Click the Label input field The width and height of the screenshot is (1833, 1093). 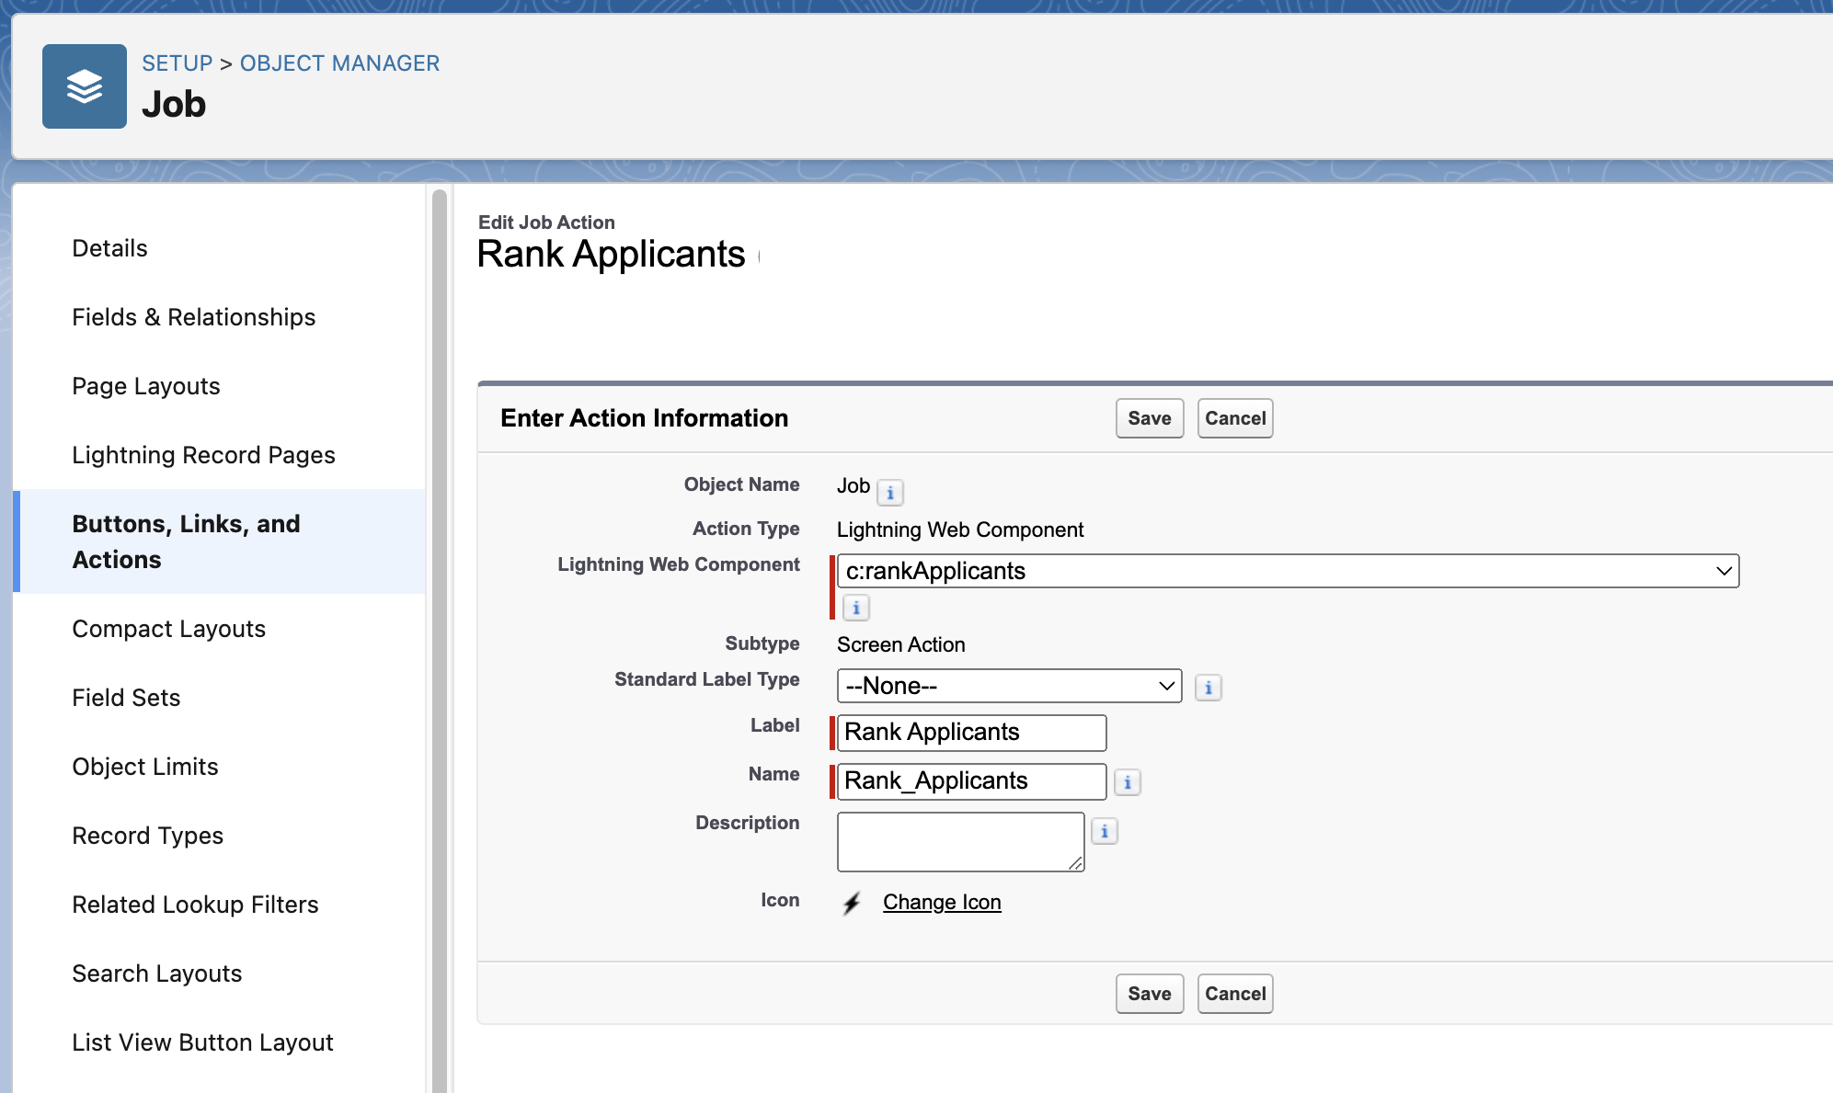(x=971, y=731)
